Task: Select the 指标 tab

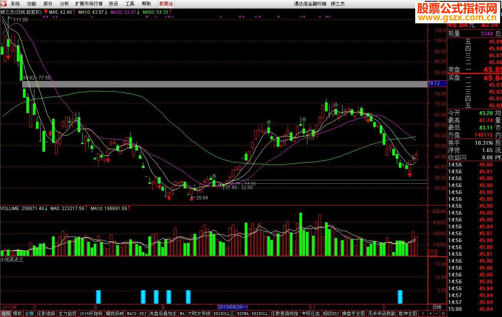Action: [x=6, y=314]
